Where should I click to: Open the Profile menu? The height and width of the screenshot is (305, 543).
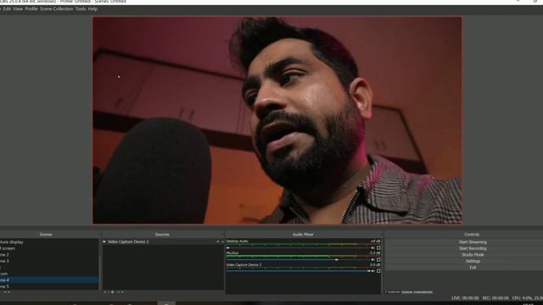[31, 9]
